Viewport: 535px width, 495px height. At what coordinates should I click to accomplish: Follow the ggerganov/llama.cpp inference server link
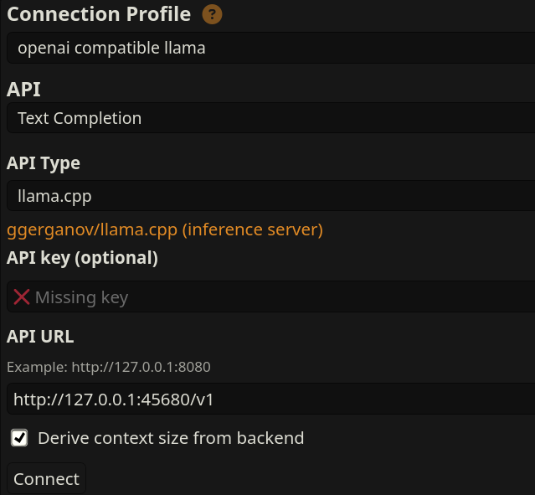click(165, 229)
